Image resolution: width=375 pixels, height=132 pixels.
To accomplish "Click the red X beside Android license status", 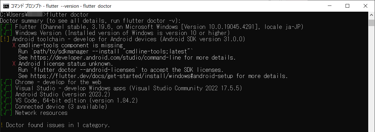I will tap(14, 64).
